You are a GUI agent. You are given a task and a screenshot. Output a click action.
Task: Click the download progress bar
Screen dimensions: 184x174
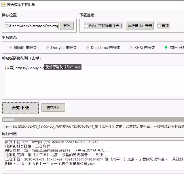tap(93, 120)
